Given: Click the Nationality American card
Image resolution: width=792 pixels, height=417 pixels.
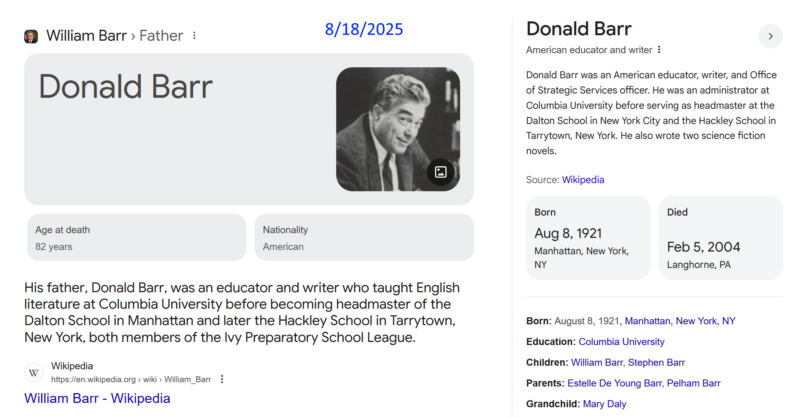Looking at the screenshot, I should 364,237.
